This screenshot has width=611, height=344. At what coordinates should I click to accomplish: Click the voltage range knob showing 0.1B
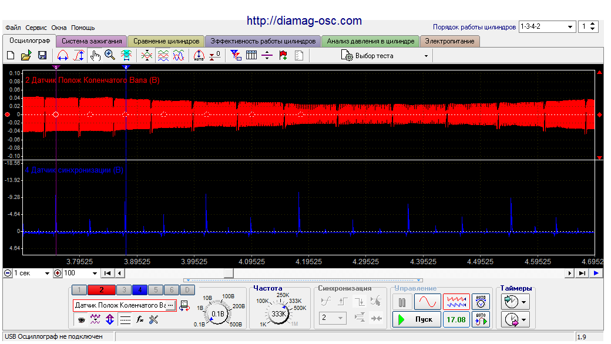(x=218, y=313)
